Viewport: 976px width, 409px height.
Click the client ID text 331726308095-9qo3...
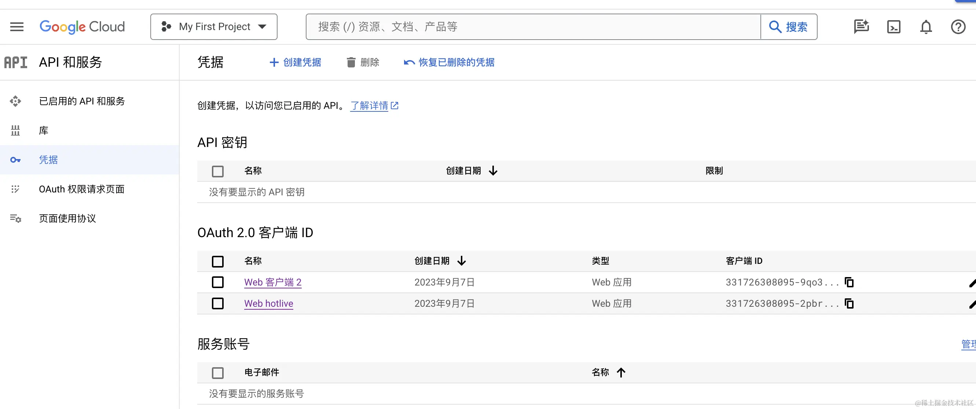tap(782, 283)
